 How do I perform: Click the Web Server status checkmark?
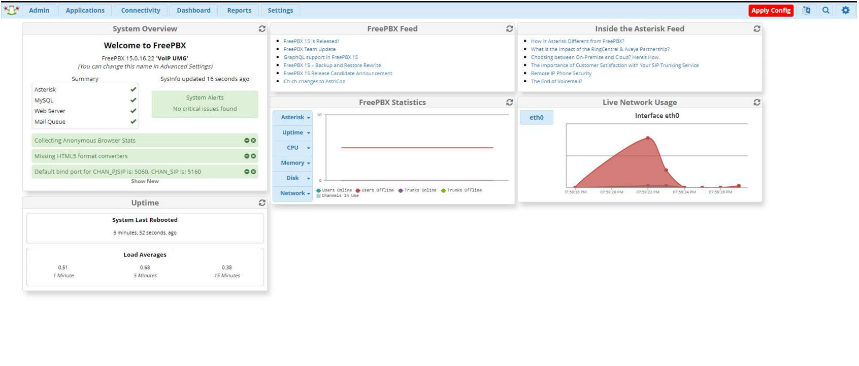[133, 111]
